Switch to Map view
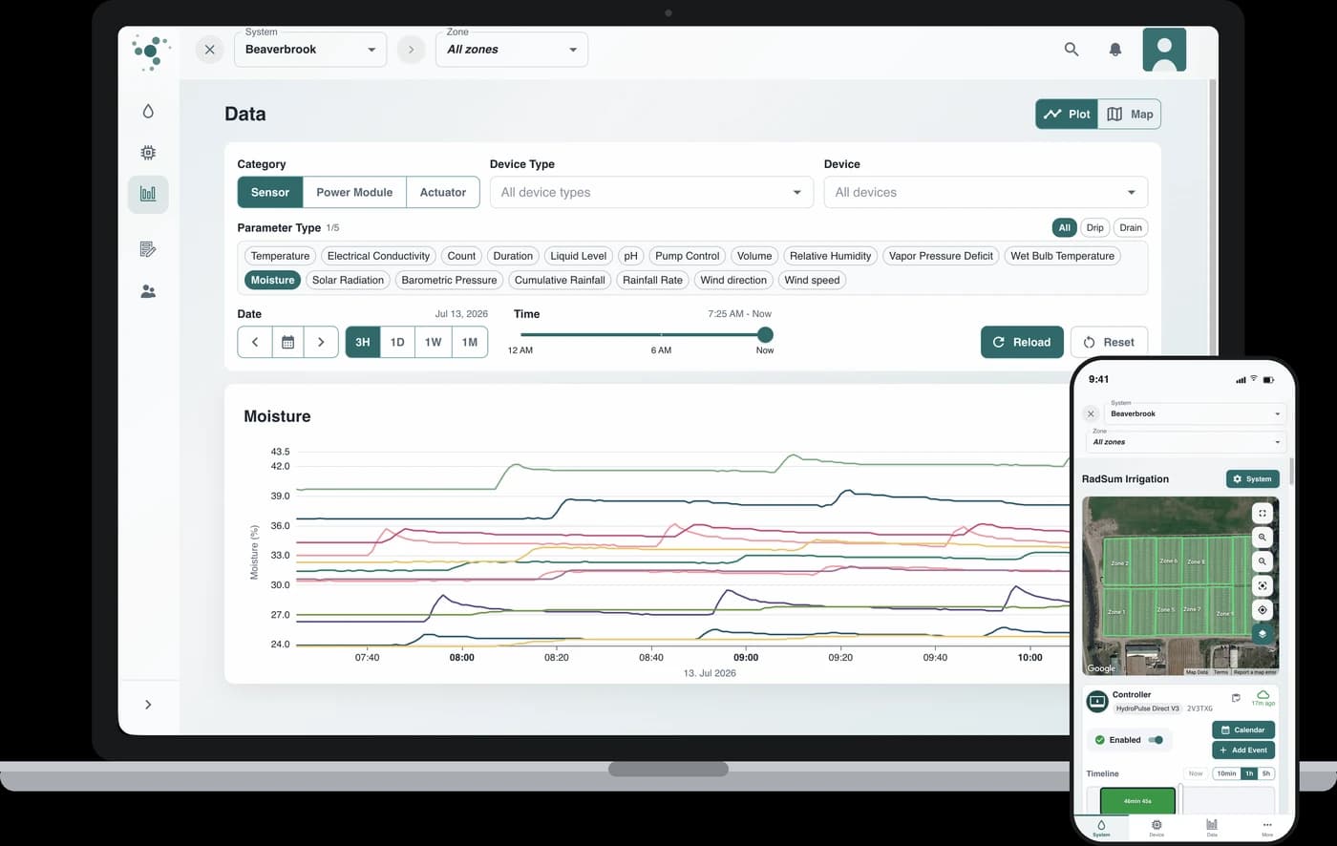The height and width of the screenshot is (846, 1337). [1130, 115]
